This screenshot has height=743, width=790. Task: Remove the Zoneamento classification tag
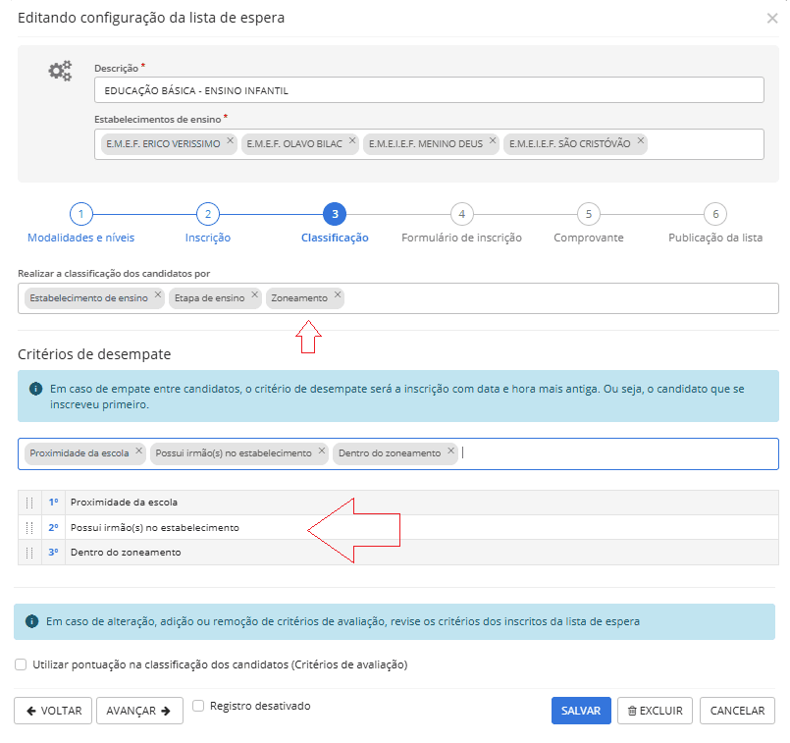tap(338, 295)
